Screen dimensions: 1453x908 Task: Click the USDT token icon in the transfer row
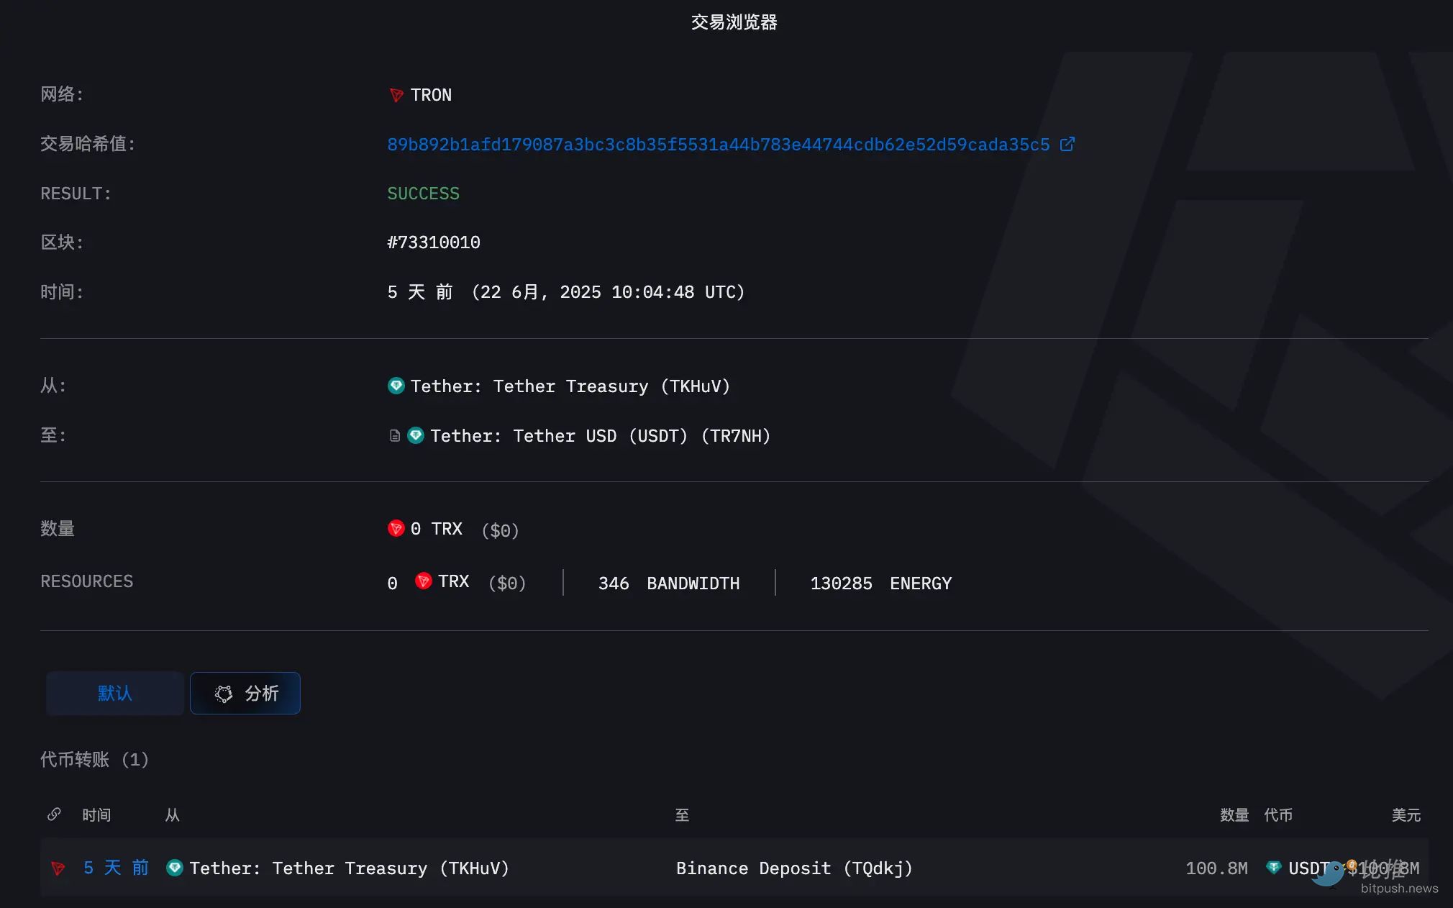1274,868
